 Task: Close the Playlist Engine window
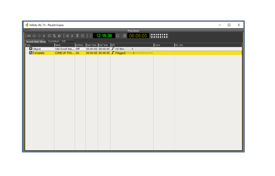click(x=239, y=25)
